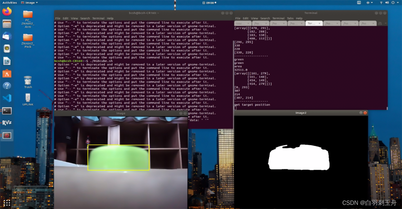Open the UPLINK drive icon on the desktop
Viewport: 402px width, 209px height.
28,100
